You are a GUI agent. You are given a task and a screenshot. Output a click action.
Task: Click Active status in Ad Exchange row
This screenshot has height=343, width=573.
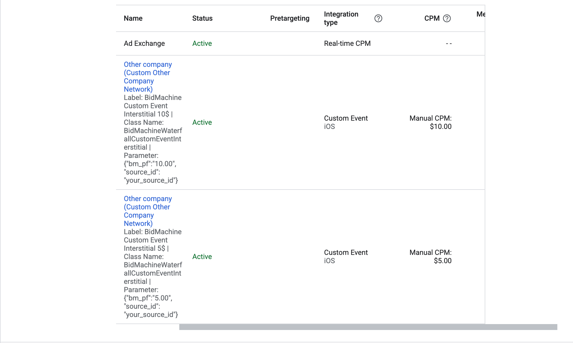coord(202,43)
